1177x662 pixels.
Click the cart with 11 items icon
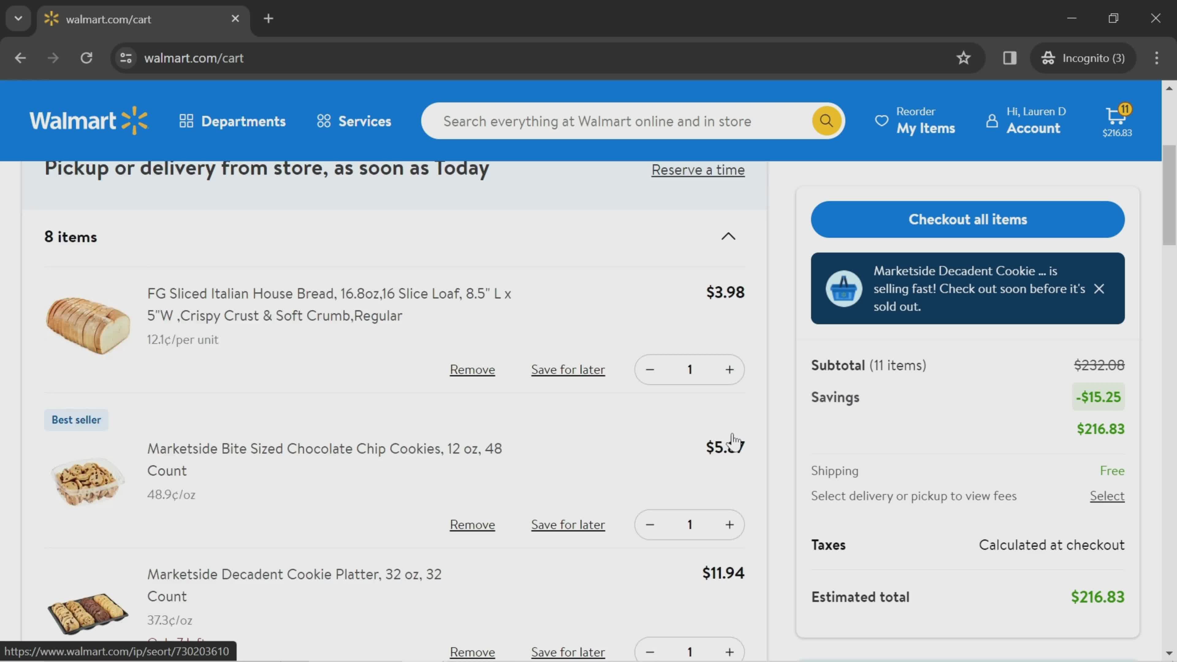[1116, 120]
